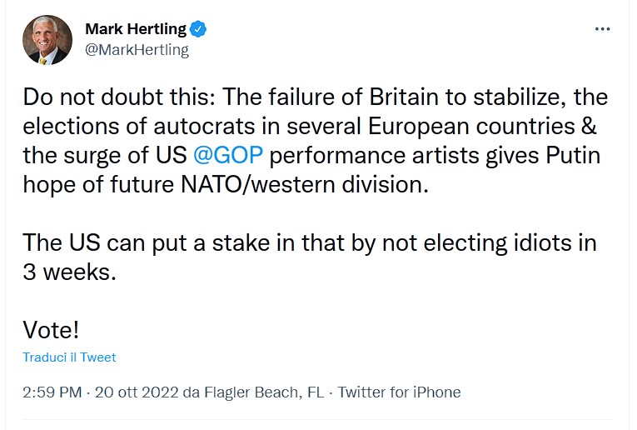This screenshot has width=637, height=430.
Task: Click the '3 weeks.' text
Action: pyautogui.click(x=68, y=272)
